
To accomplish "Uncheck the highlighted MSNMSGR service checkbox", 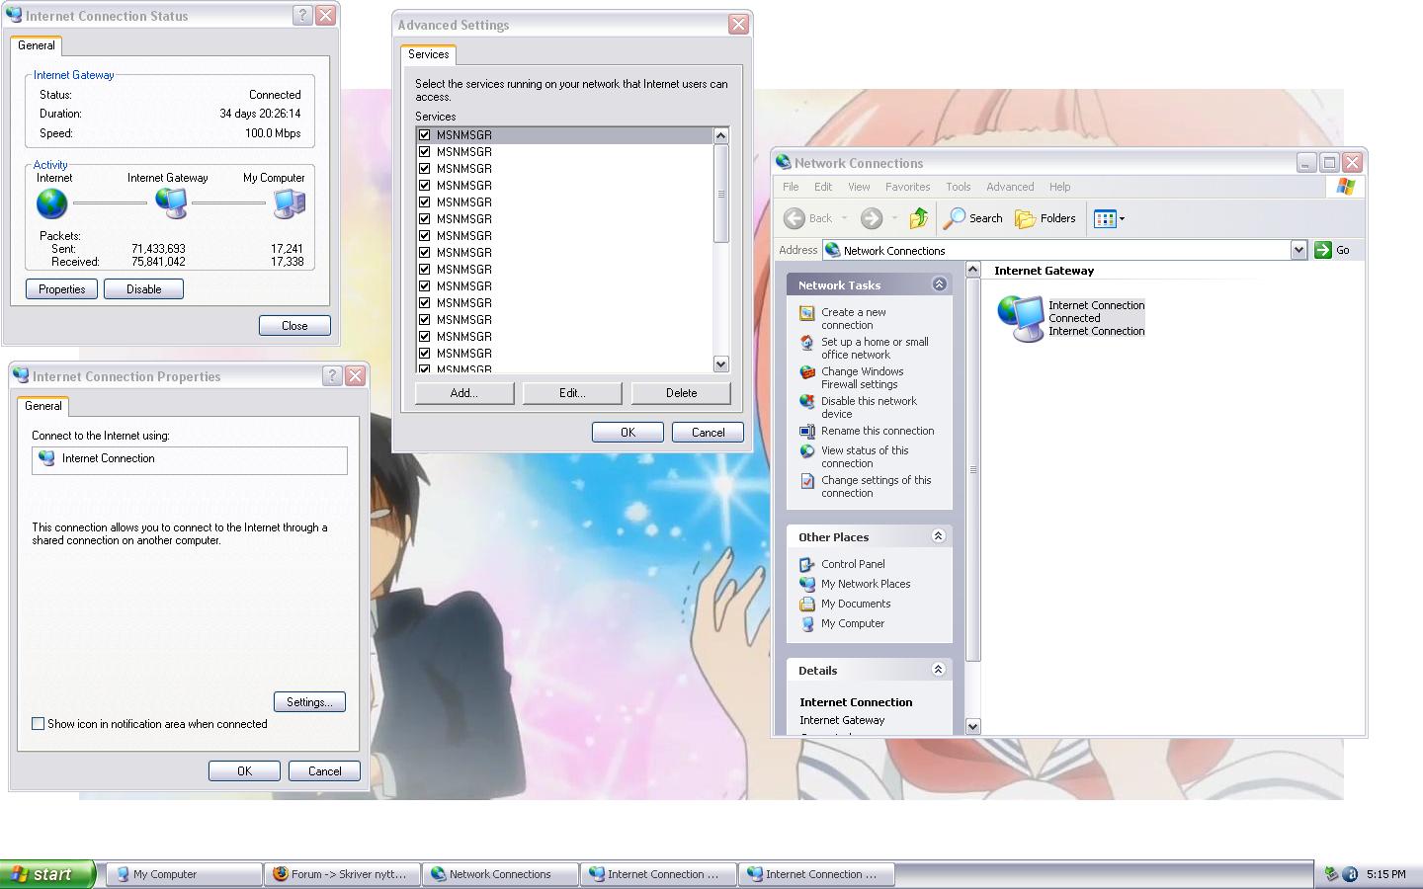I will click(425, 135).
